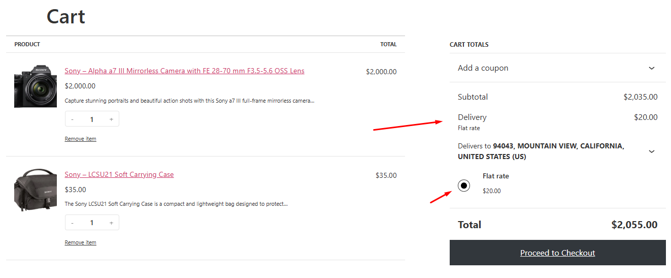Image resolution: width=671 pixels, height=278 pixels.
Task: Click the Sony camera product thumbnail
Action: coord(36,86)
